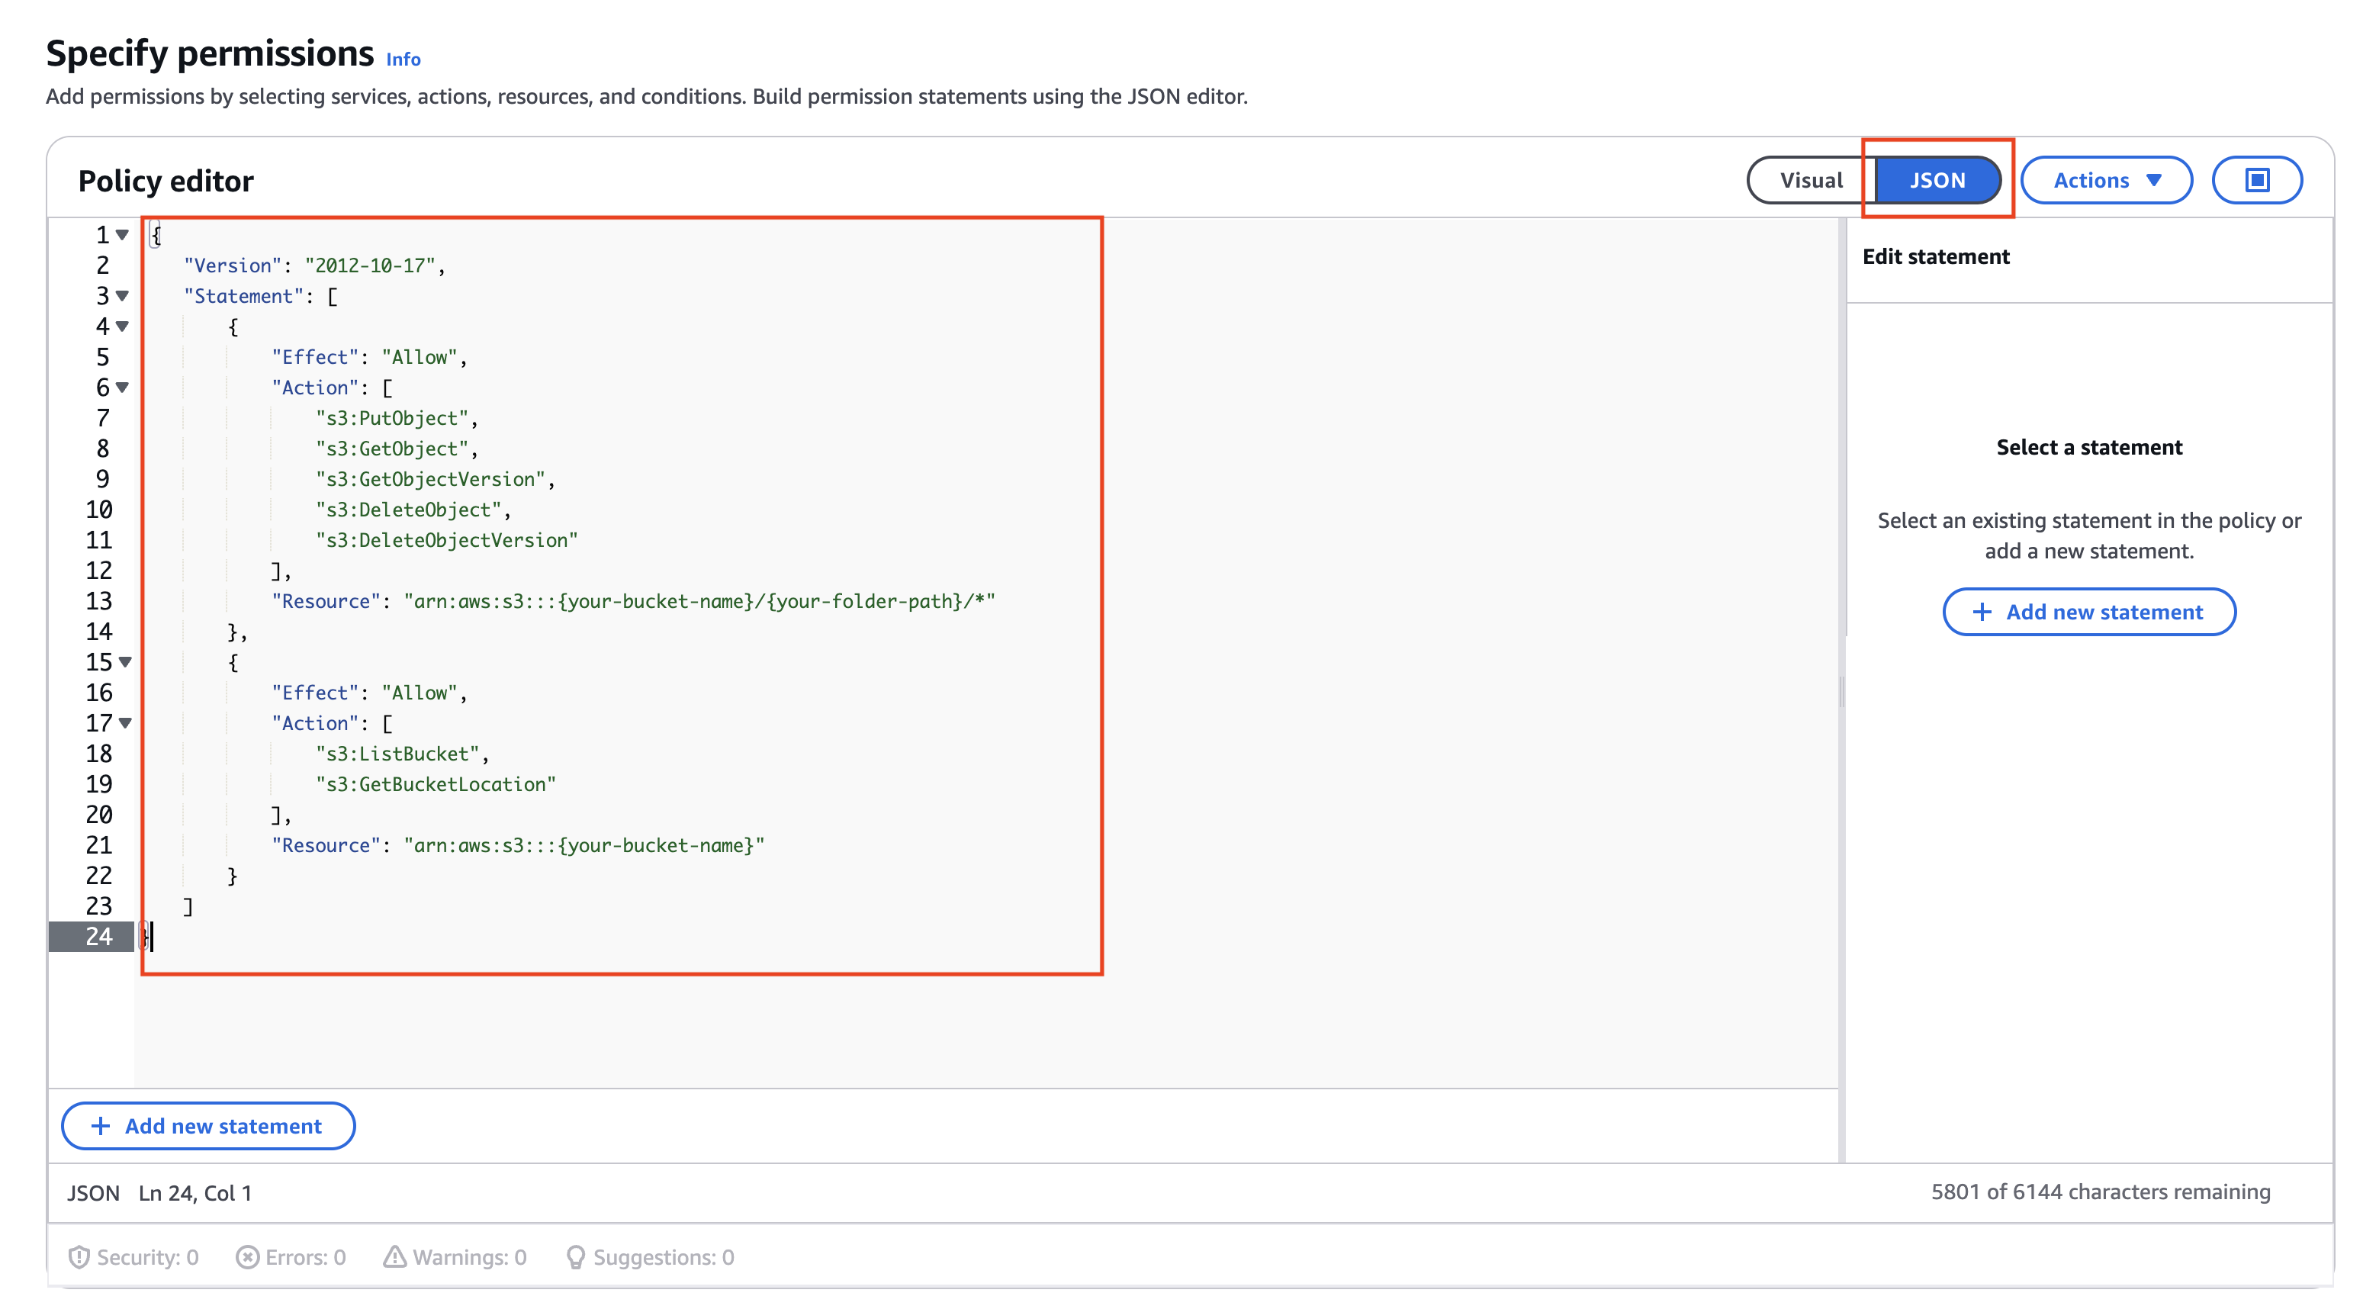Click the copy/split panel icon
This screenshot has width=2363, height=1309.
point(2257,181)
